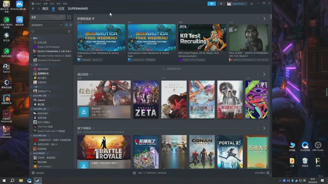Select Project ZETA Playtest in list
328x184 pixels.
click(48, 47)
